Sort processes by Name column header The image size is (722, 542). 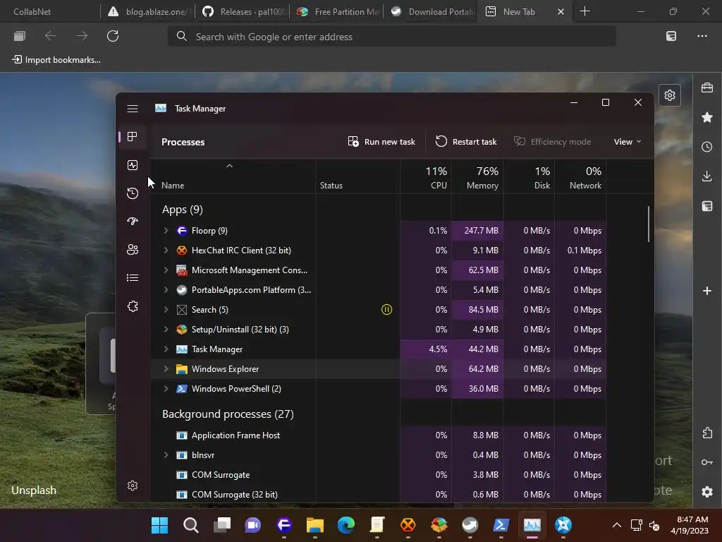click(233, 176)
